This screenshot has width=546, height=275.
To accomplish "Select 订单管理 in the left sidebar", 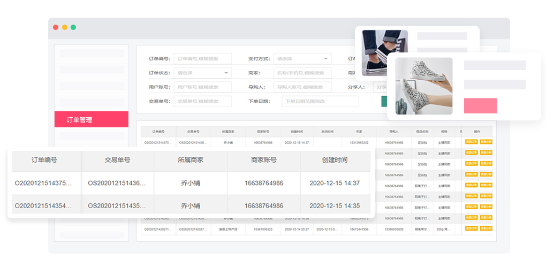I will pyautogui.click(x=91, y=119).
